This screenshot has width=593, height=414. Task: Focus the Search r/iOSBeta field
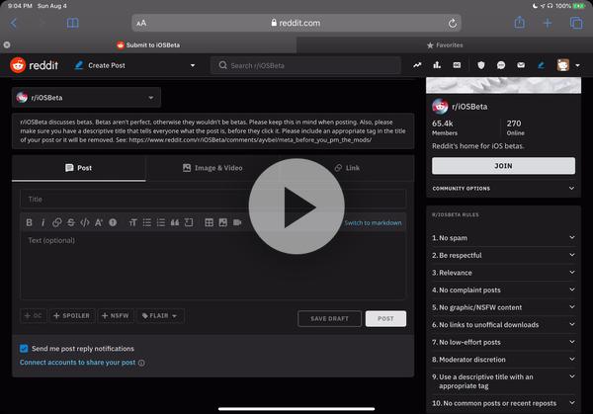pyautogui.click(x=305, y=65)
